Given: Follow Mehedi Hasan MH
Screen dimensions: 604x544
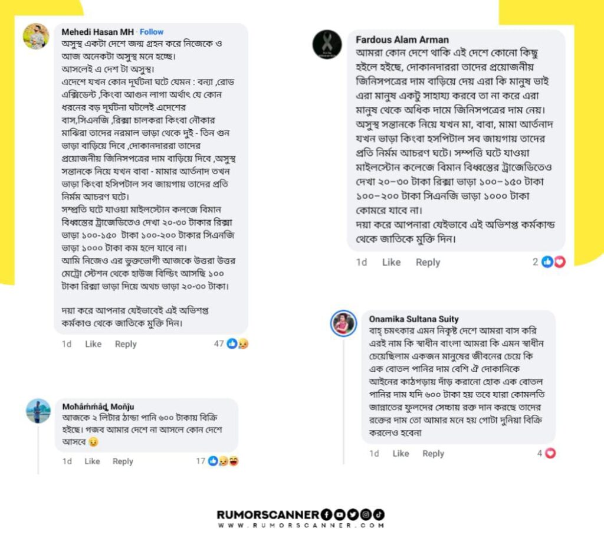Looking at the screenshot, I should (x=152, y=32).
